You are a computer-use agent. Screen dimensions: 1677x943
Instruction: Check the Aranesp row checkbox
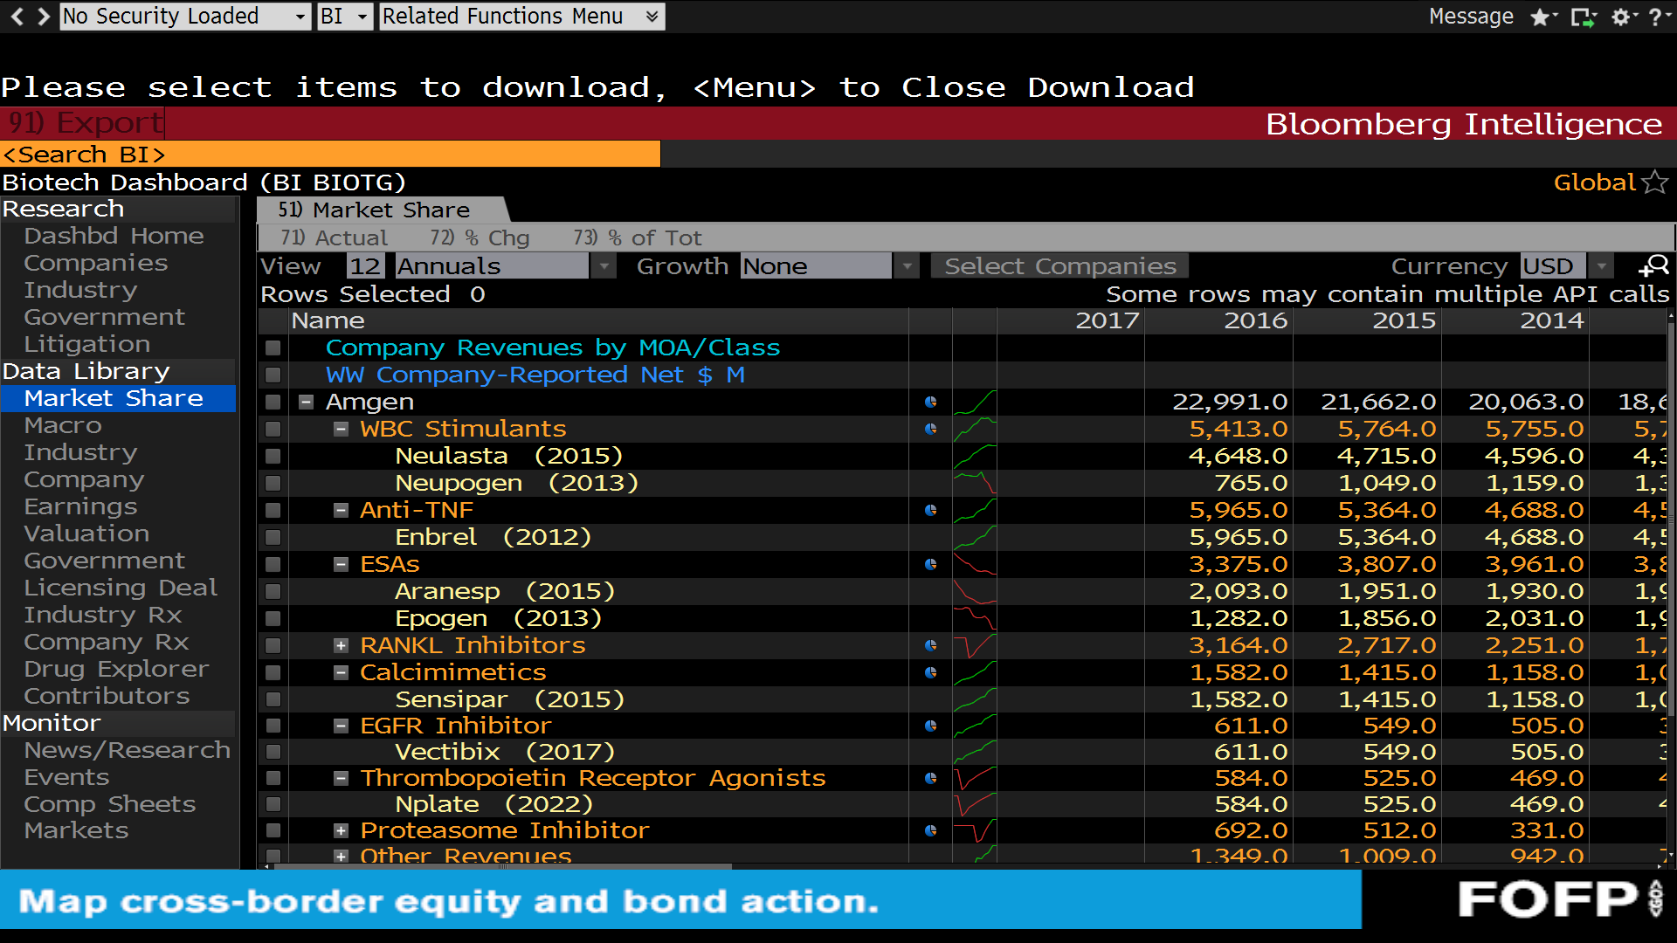click(x=273, y=591)
